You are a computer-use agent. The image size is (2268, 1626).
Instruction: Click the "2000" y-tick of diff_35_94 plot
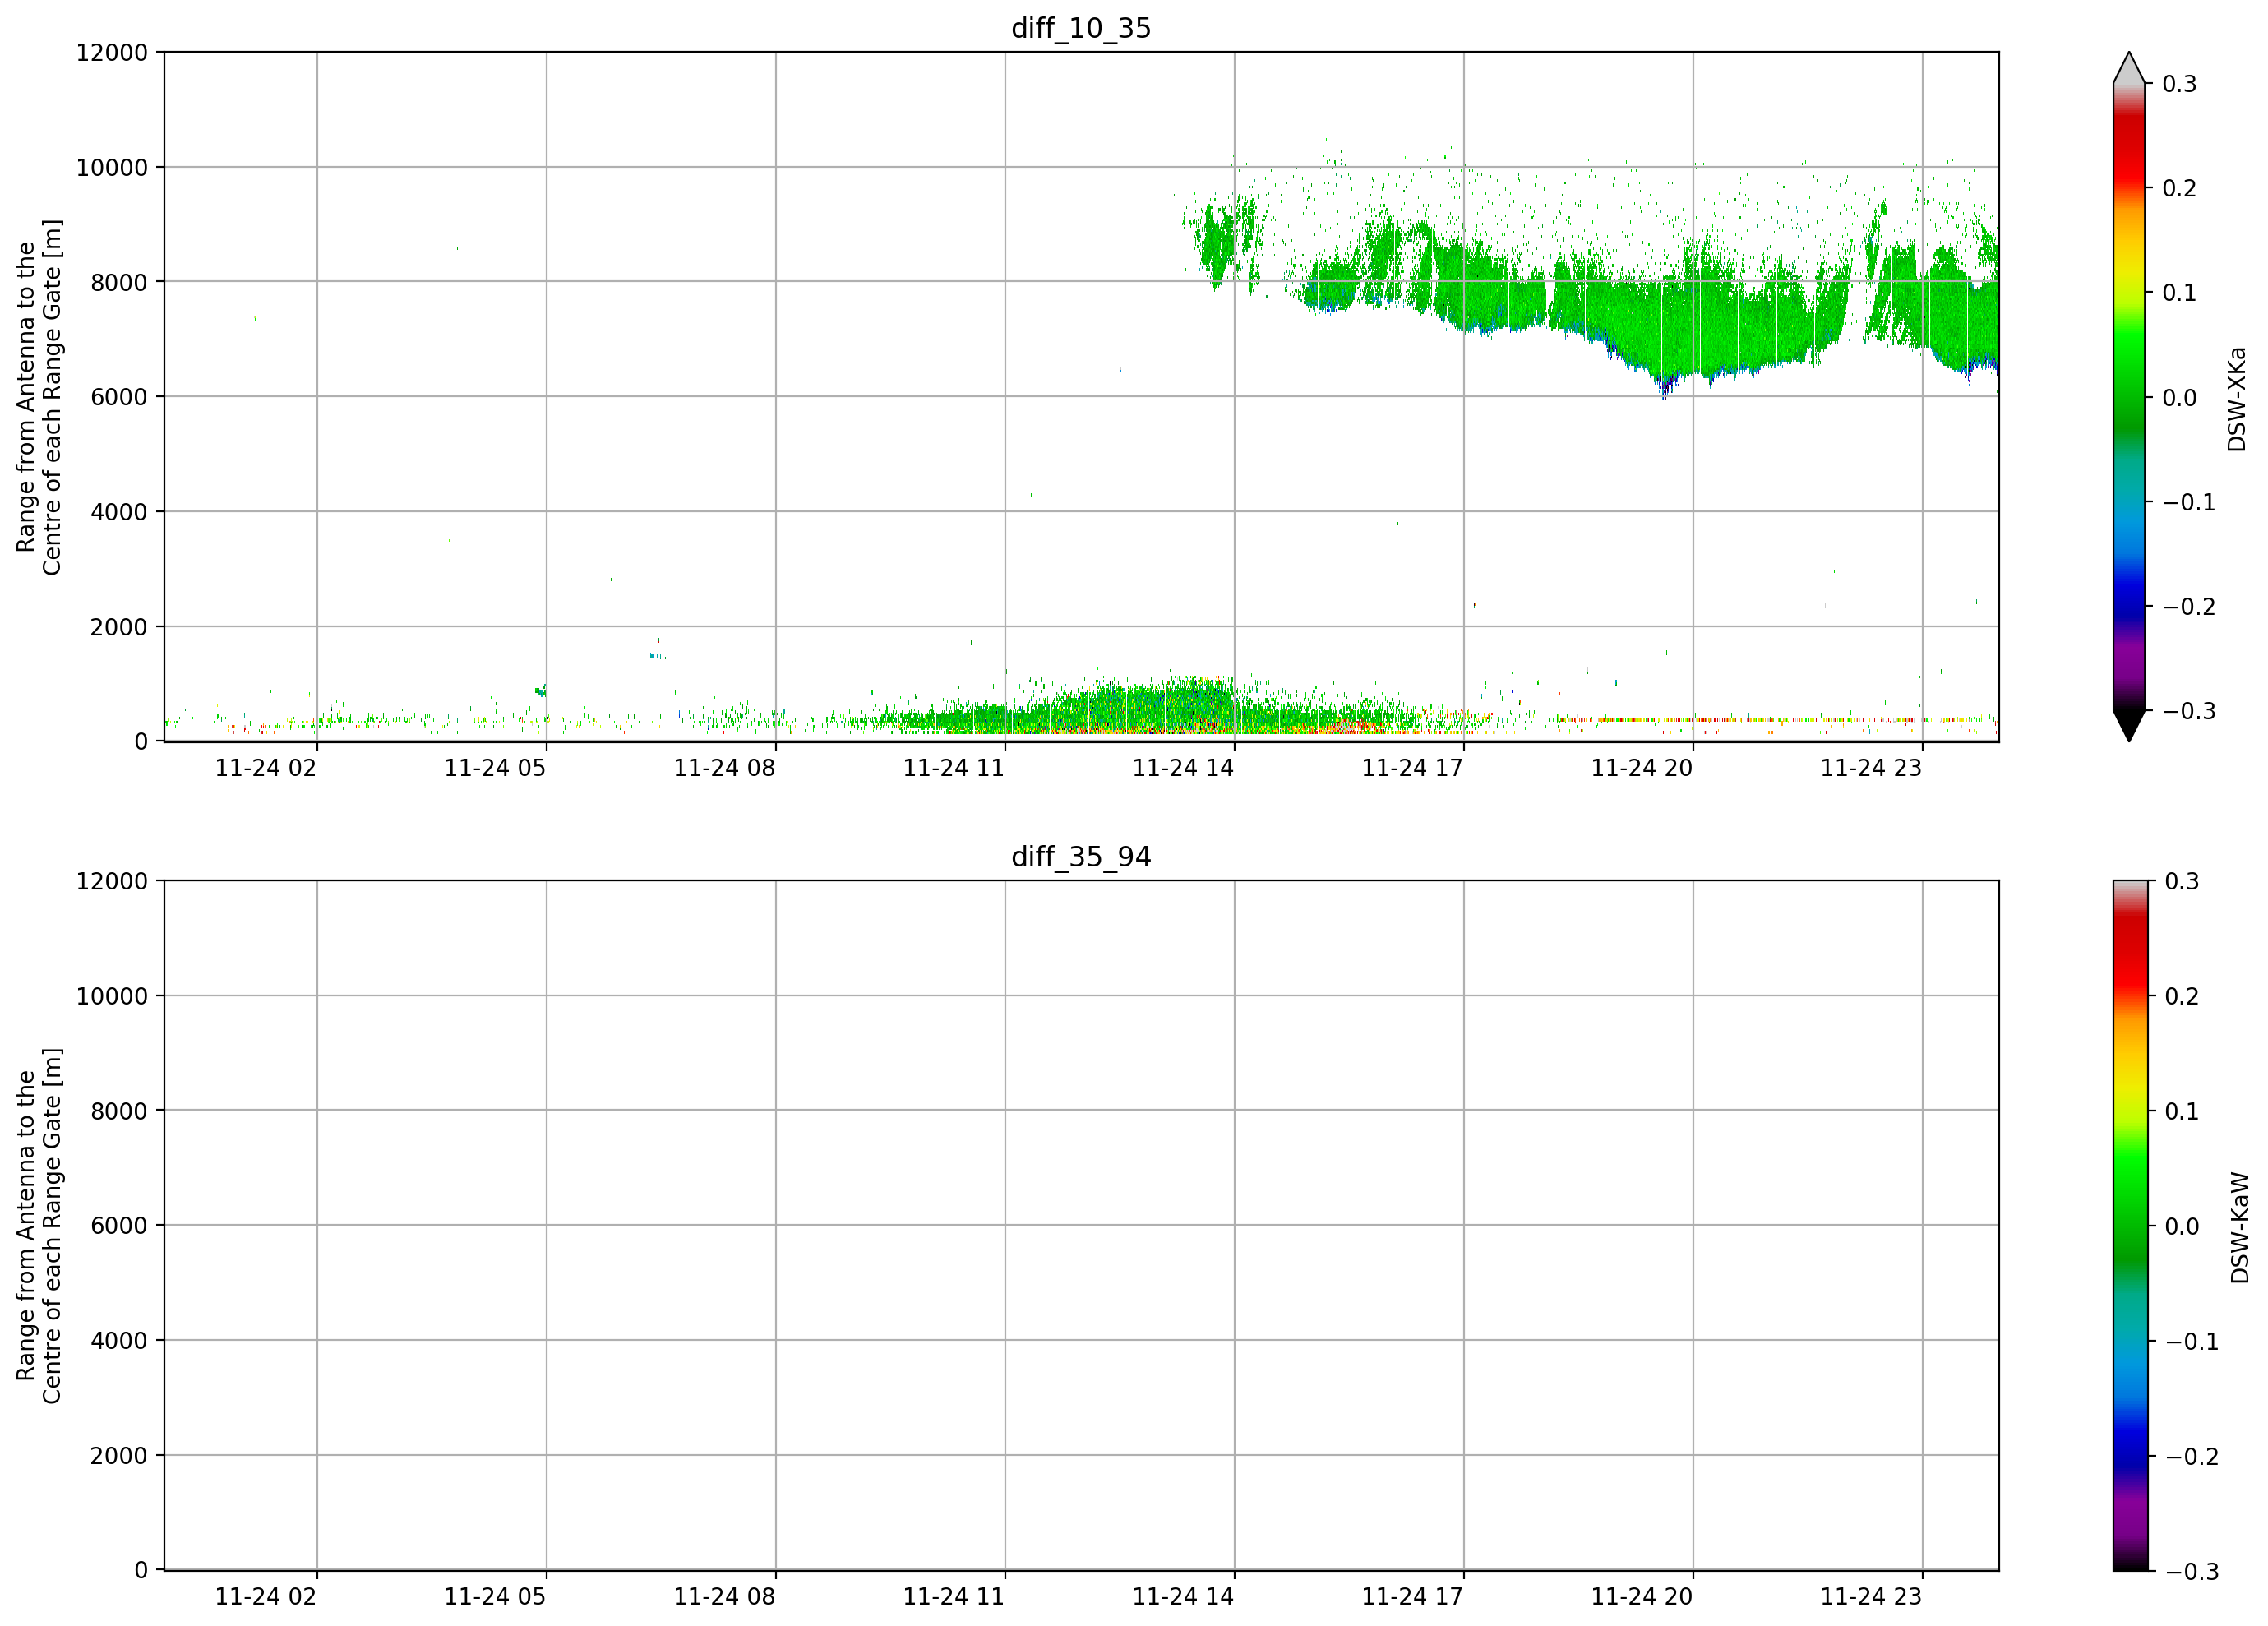pos(119,1456)
